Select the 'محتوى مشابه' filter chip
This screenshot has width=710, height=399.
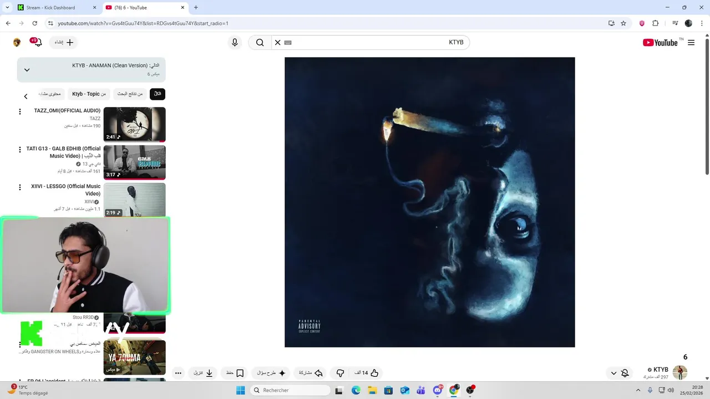click(x=50, y=94)
